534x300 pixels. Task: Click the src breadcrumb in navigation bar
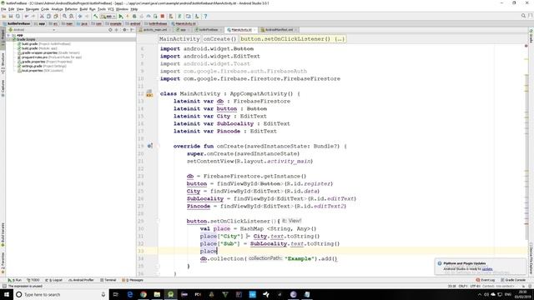[53, 24]
